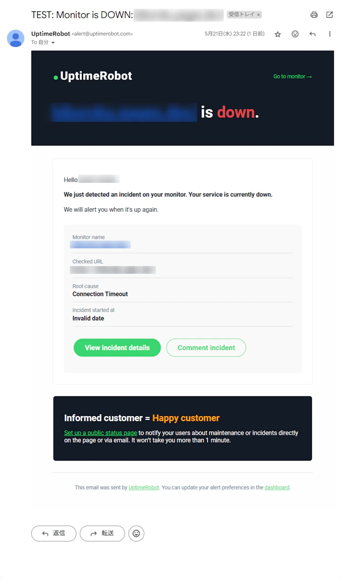Click the 転送 forward button
Screen dimensions: 341x580
[102, 533]
